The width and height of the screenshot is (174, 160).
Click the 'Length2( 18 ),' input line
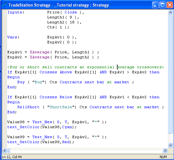tap(64, 22)
